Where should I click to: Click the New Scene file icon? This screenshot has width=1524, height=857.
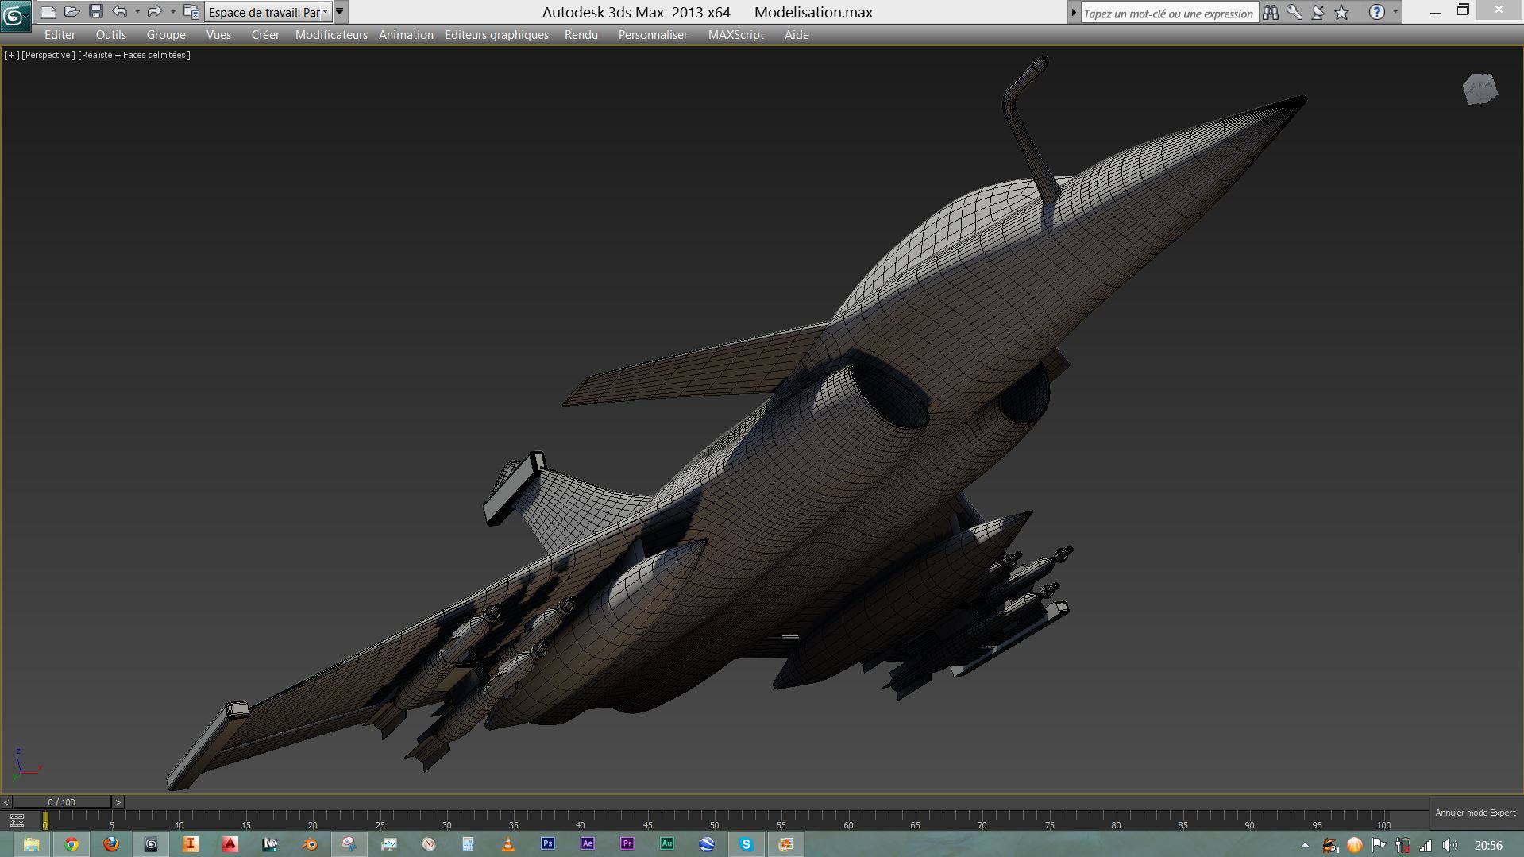click(48, 12)
